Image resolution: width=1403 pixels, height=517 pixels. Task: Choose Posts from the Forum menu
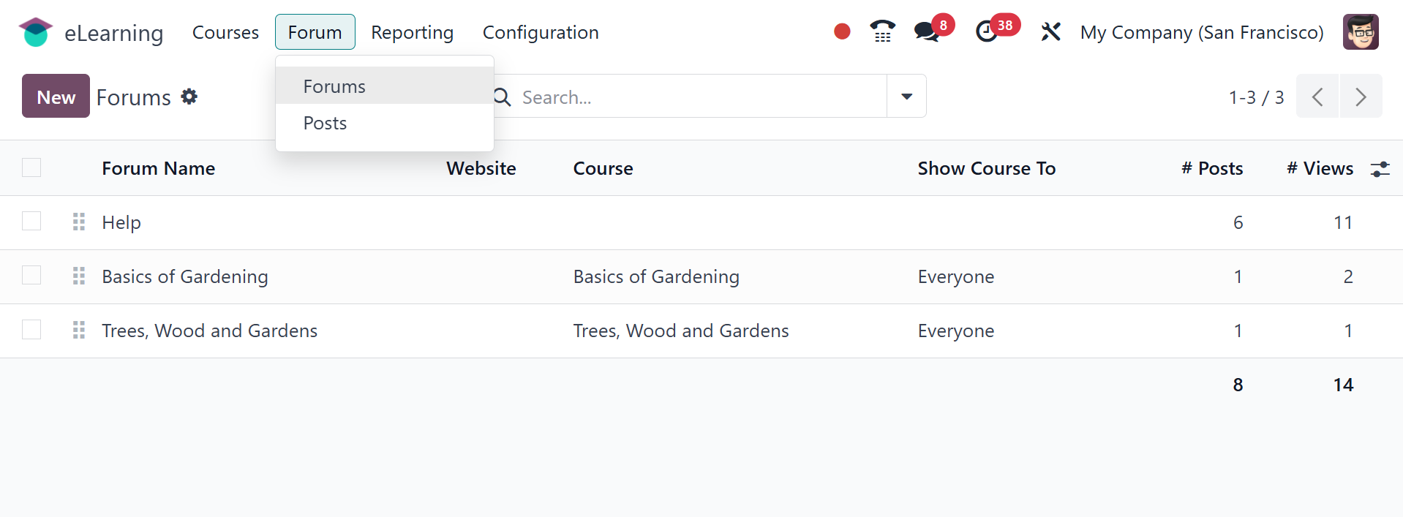(325, 123)
